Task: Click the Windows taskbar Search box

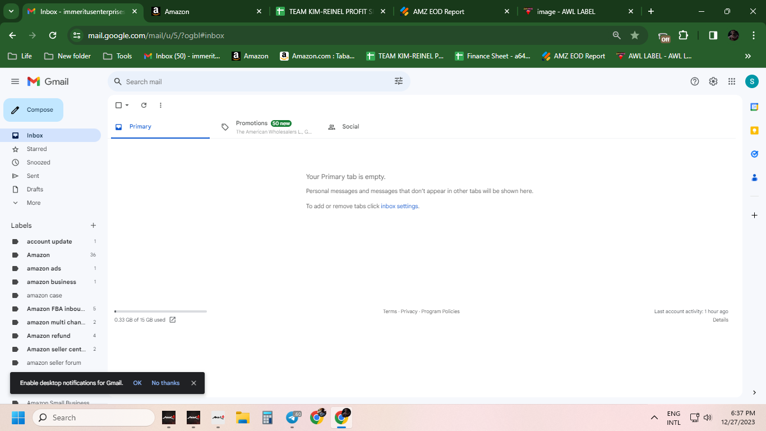Action: [x=94, y=418]
